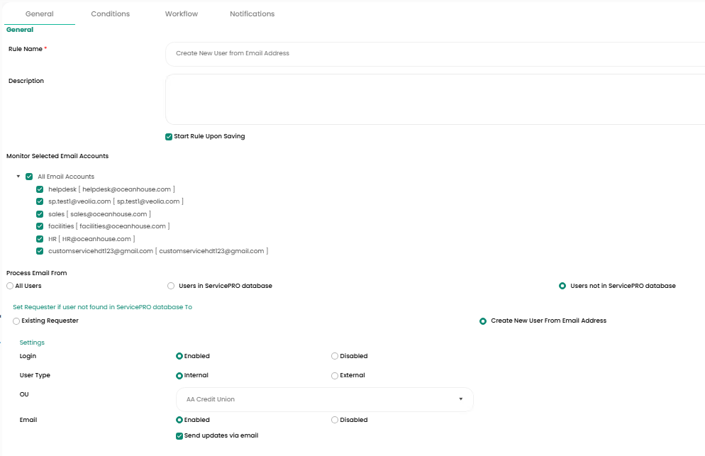Image resolution: width=705 pixels, height=456 pixels.
Task: Set User Type to External
Action: [335, 376]
